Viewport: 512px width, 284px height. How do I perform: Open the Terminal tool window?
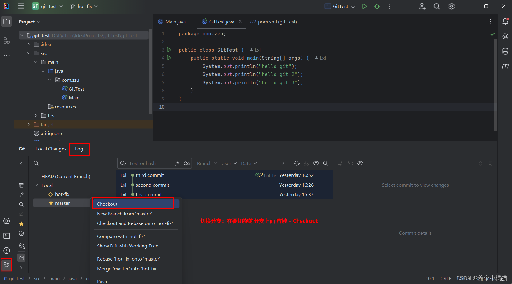click(x=7, y=236)
